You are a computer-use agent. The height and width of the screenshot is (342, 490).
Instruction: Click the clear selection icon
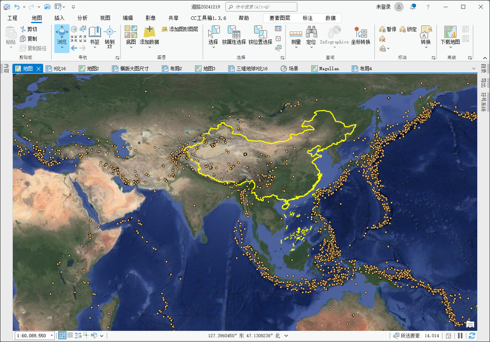click(278, 39)
